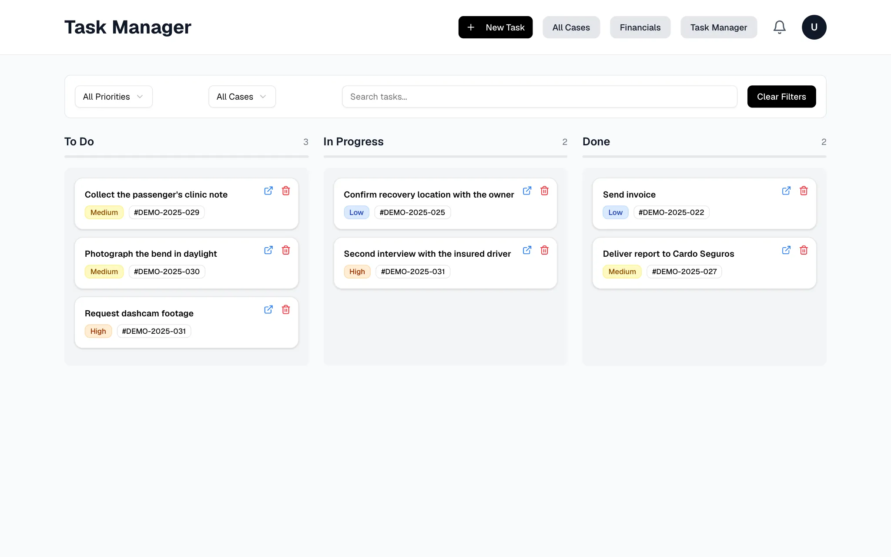
Task: Click the #DEMO-2025-030 case tag
Action: pyautogui.click(x=167, y=272)
